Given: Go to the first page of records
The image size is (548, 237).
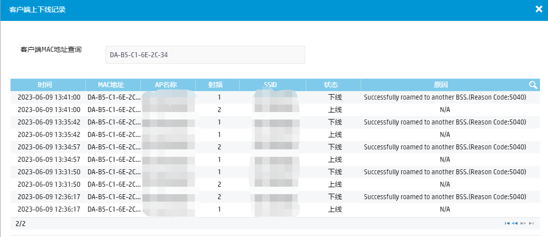Looking at the screenshot, I should (x=508, y=224).
